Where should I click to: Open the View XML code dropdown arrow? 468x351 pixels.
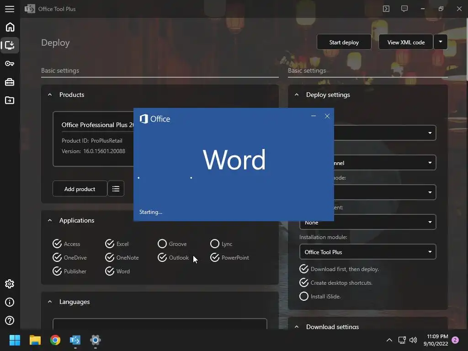click(441, 42)
